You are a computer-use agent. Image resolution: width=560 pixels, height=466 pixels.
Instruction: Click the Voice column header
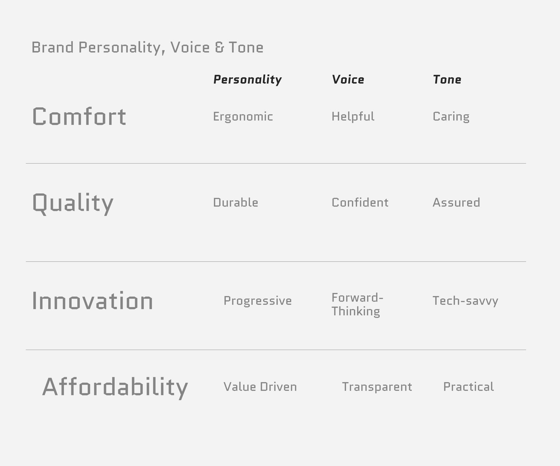tap(348, 80)
